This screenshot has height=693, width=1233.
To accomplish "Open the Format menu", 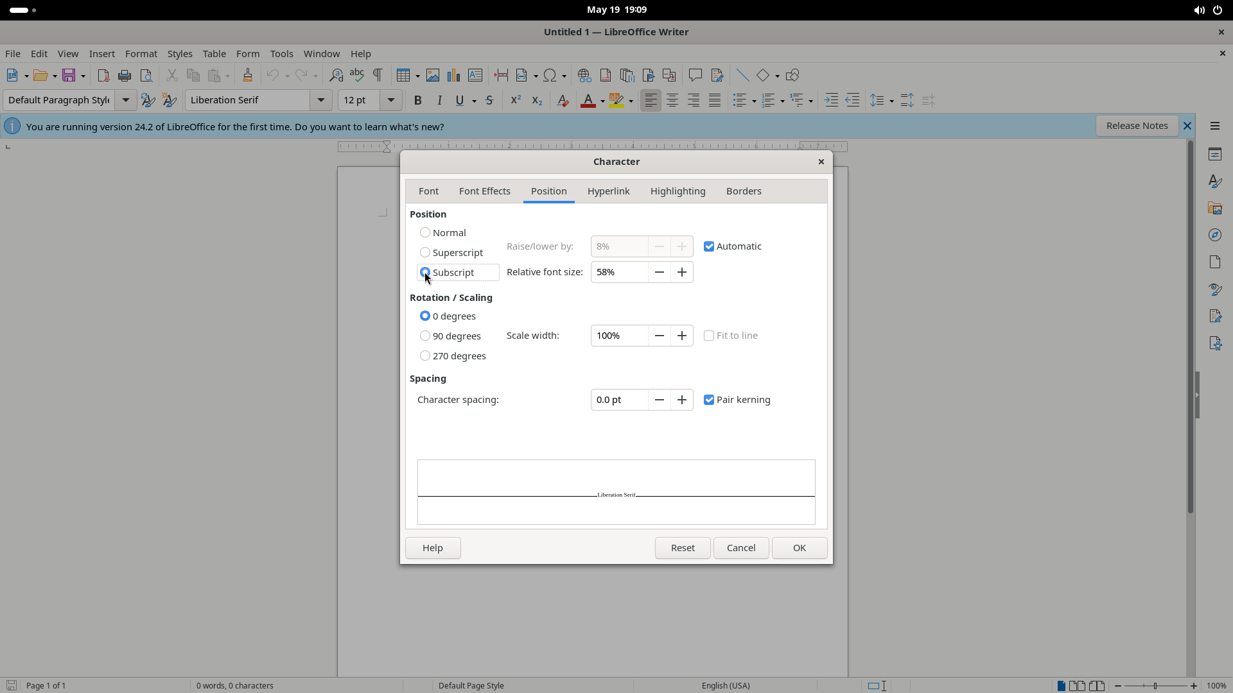I will point(141,54).
